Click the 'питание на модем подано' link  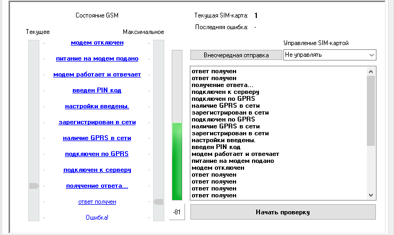click(97, 58)
